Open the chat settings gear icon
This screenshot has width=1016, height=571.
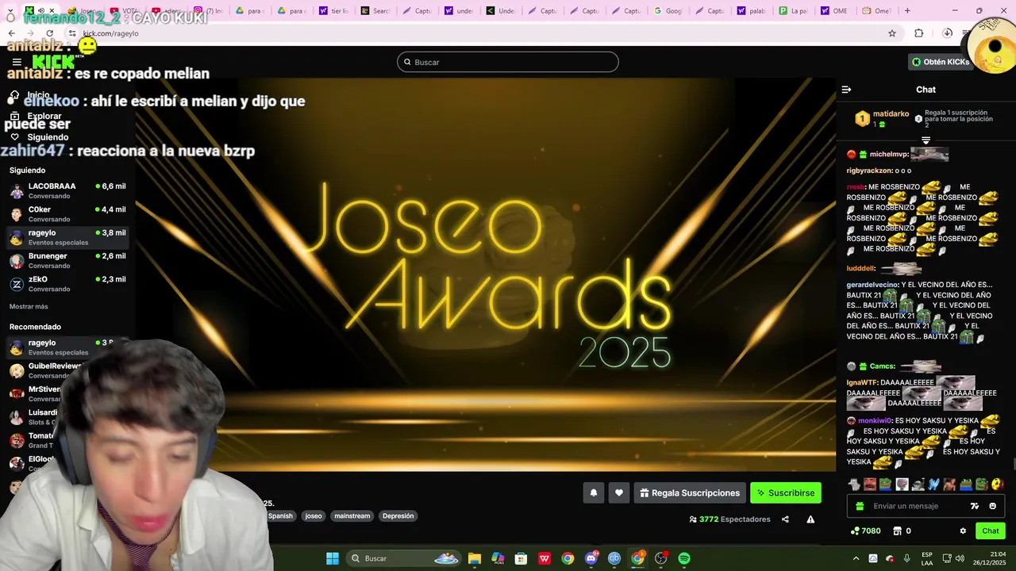tap(963, 531)
